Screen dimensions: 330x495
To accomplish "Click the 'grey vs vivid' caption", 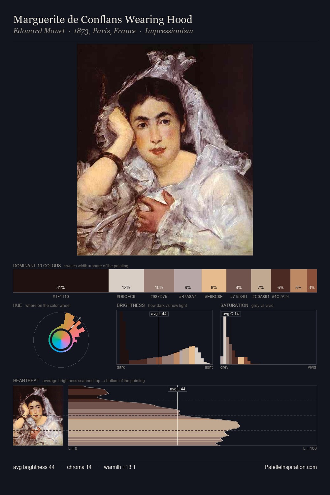I will [x=262, y=305].
